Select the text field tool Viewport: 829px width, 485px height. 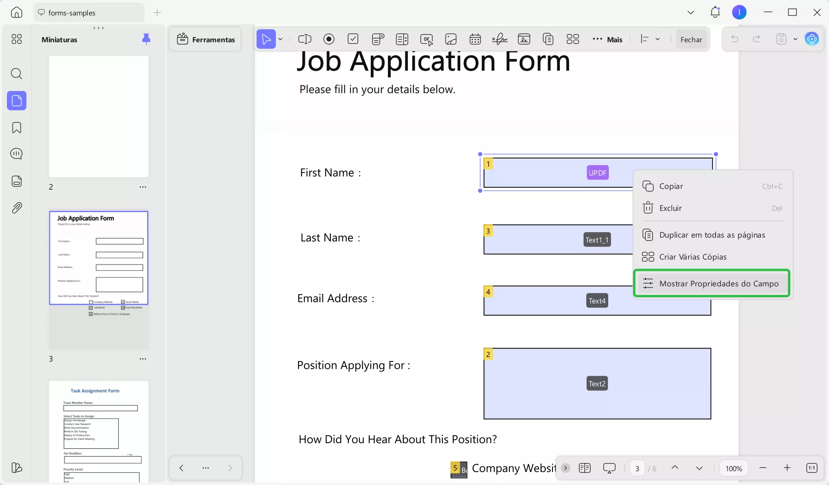[305, 39]
